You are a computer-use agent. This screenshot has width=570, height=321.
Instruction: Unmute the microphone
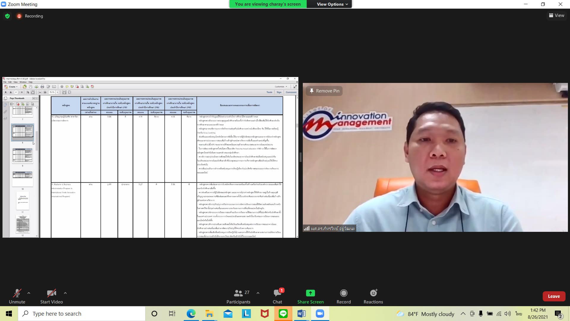(x=17, y=296)
